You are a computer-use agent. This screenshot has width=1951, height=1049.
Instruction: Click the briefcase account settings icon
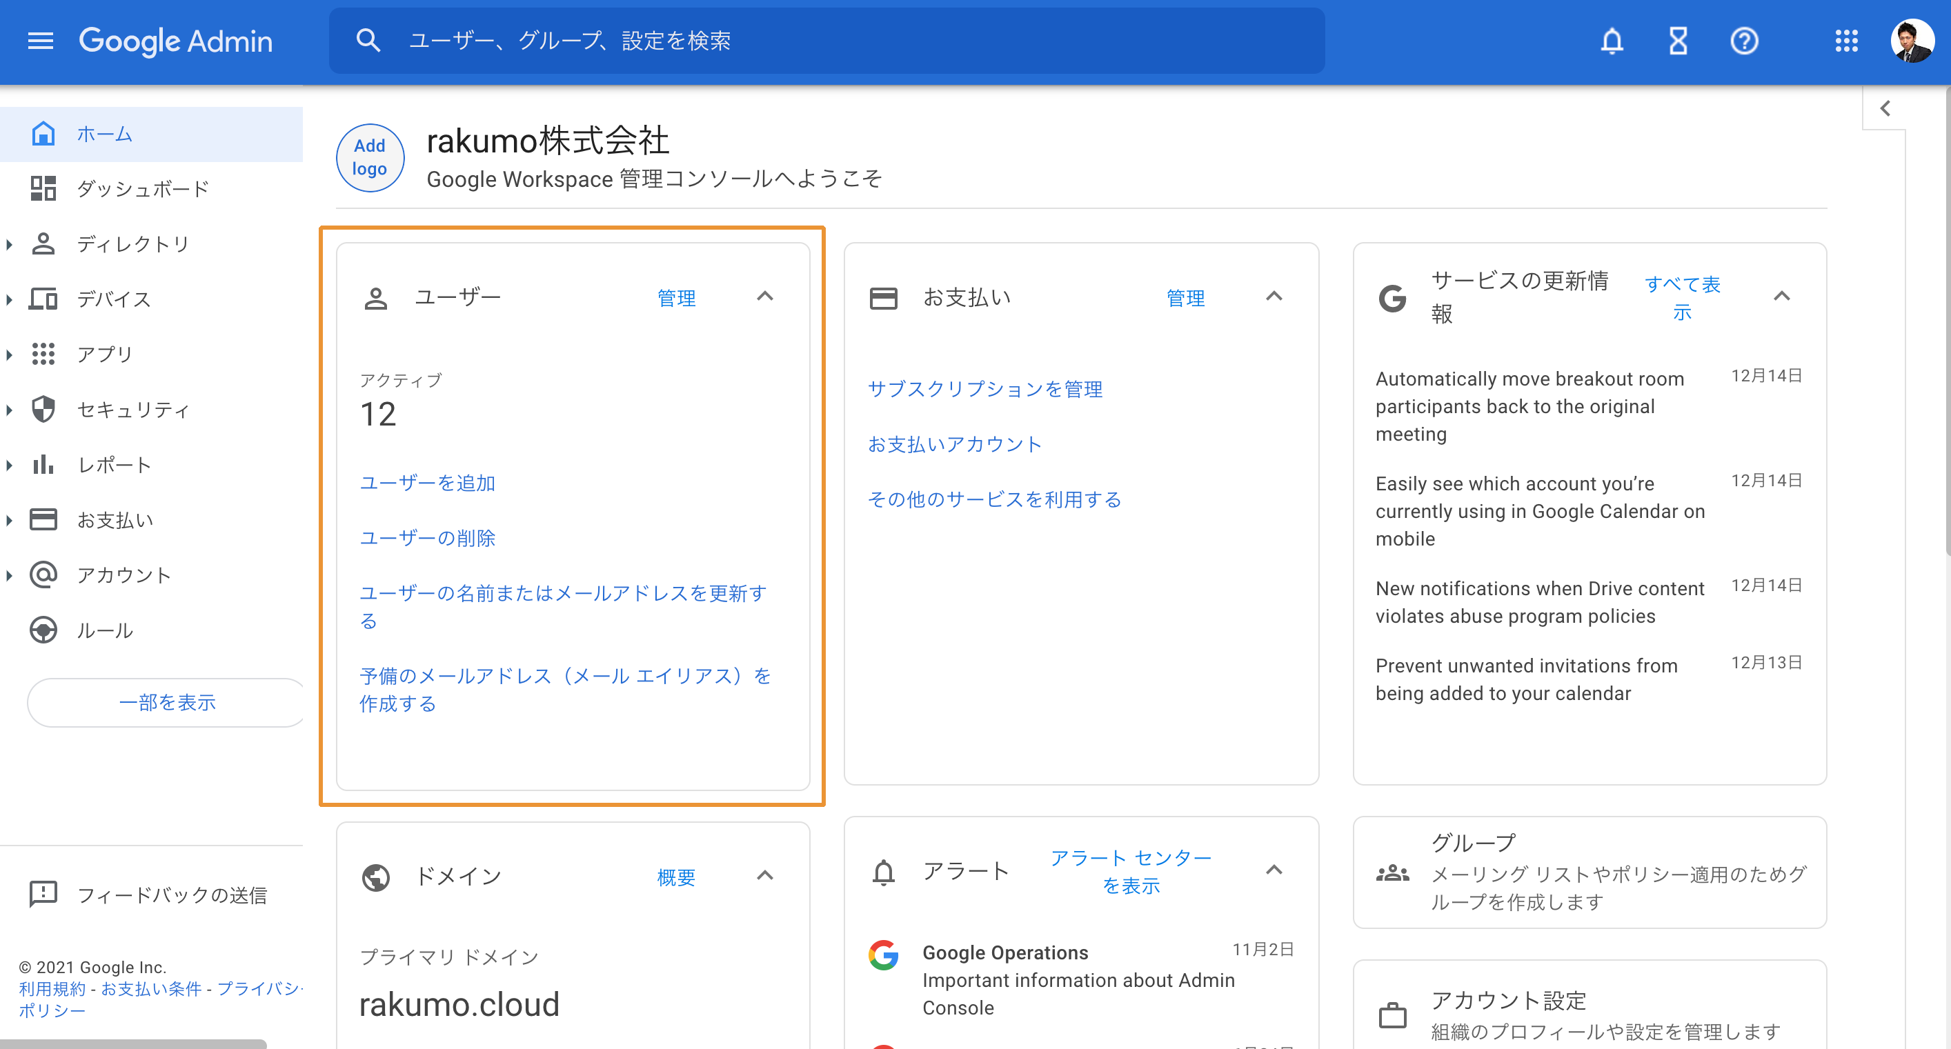click(x=1392, y=1016)
